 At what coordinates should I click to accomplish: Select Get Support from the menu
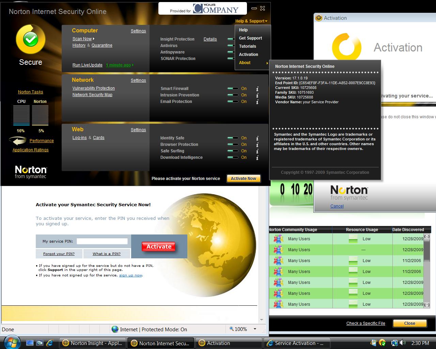point(250,38)
